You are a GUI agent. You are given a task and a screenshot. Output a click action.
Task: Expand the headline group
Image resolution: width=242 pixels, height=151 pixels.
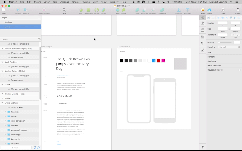[x=5, y=112]
